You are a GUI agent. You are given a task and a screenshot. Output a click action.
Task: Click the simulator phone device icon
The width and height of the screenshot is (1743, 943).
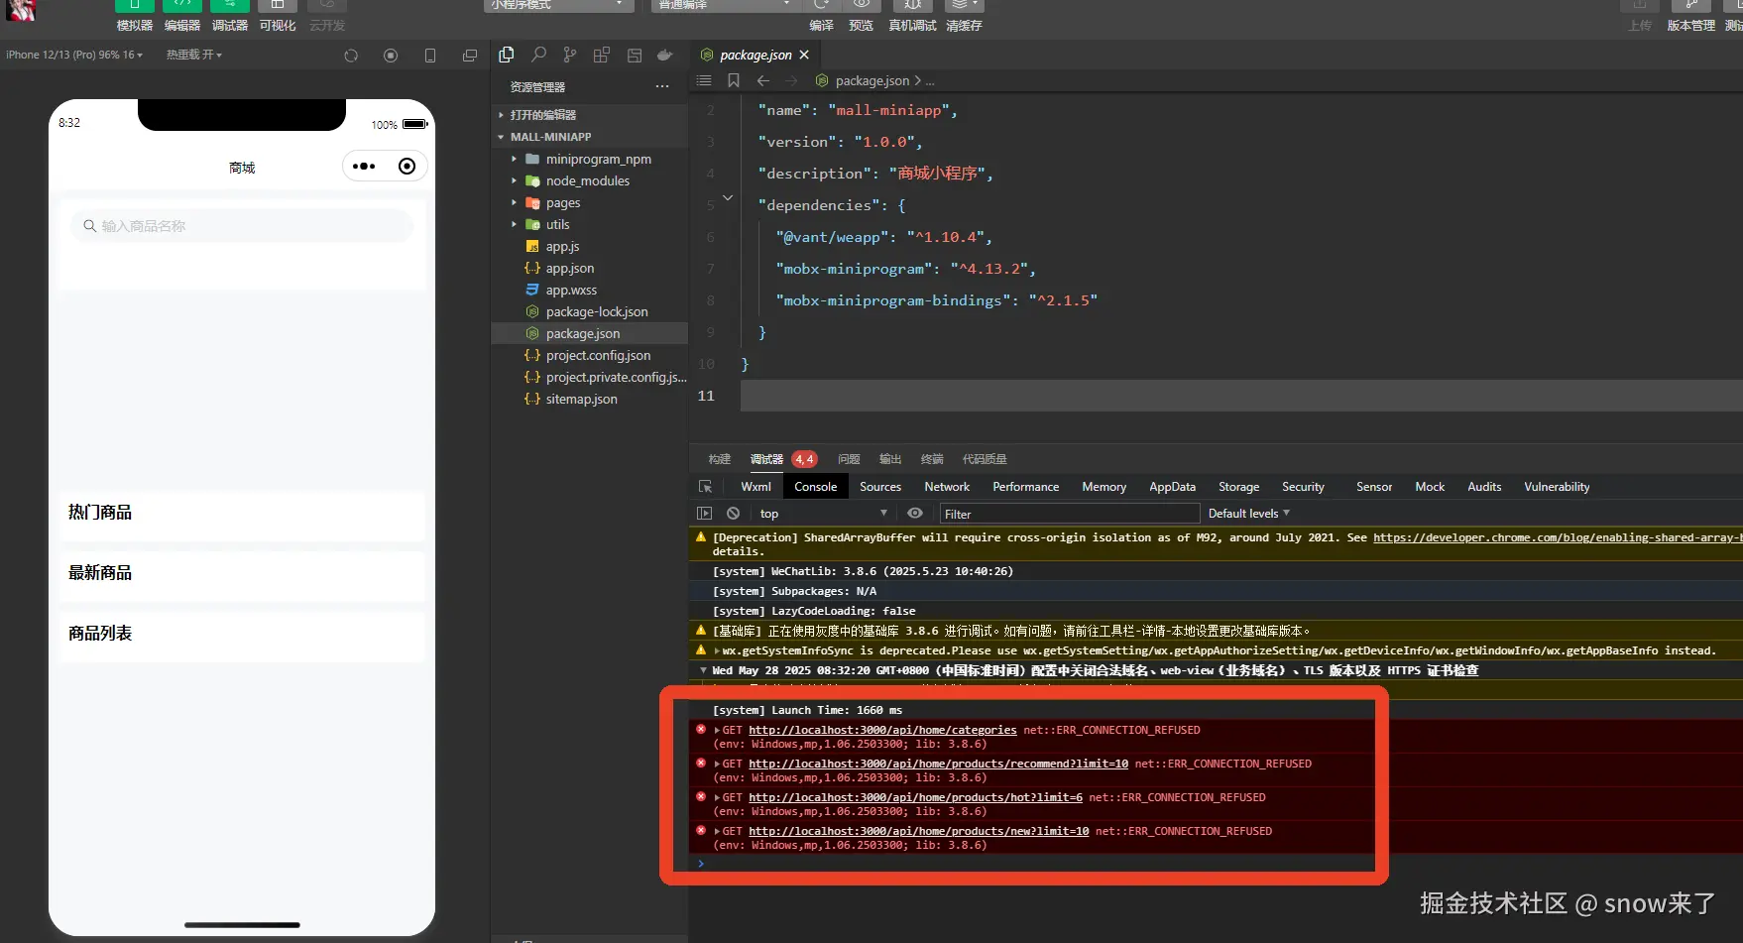click(x=430, y=56)
